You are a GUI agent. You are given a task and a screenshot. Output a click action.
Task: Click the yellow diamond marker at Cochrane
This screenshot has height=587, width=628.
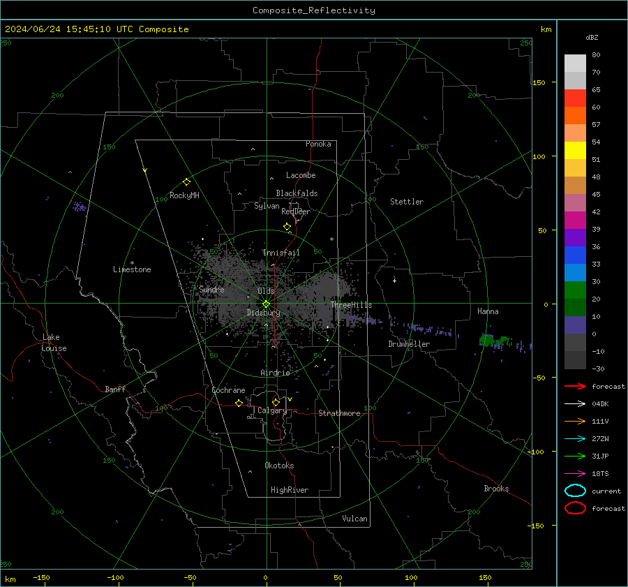[x=239, y=403]
